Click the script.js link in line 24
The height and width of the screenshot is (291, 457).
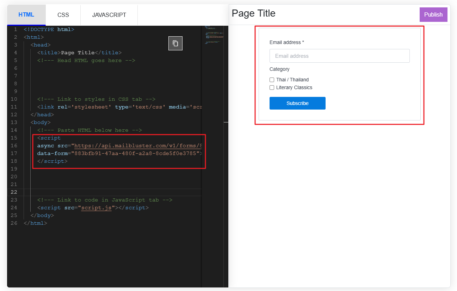point(96,208)
